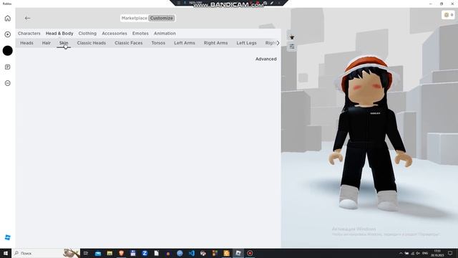Select the Left Legs subcategory
The image size is (458, 258).
coord(246,43)
